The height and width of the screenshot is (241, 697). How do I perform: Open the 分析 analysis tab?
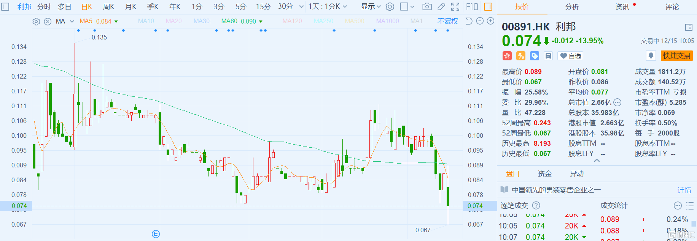tap(572, 6)
